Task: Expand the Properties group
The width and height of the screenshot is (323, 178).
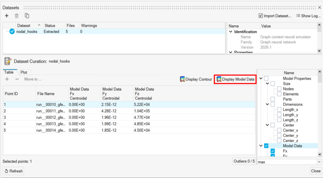Action: tap(231, 52)
